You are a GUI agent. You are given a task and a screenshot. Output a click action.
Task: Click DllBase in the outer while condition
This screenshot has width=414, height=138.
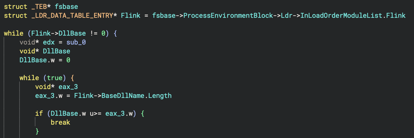pos(74,33)
